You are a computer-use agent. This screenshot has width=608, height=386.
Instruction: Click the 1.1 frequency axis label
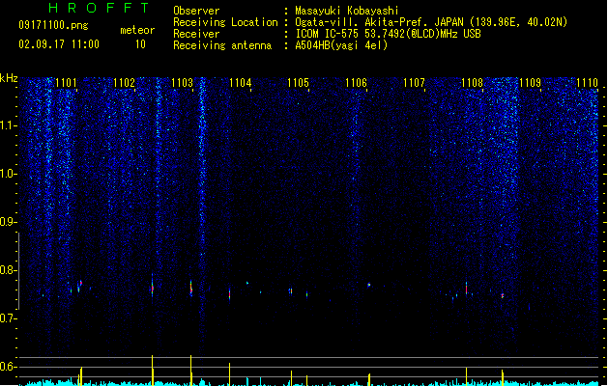(8, 125)
